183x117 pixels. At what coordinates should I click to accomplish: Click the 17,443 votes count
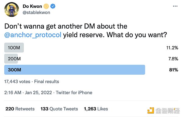[x=17, y=81]
